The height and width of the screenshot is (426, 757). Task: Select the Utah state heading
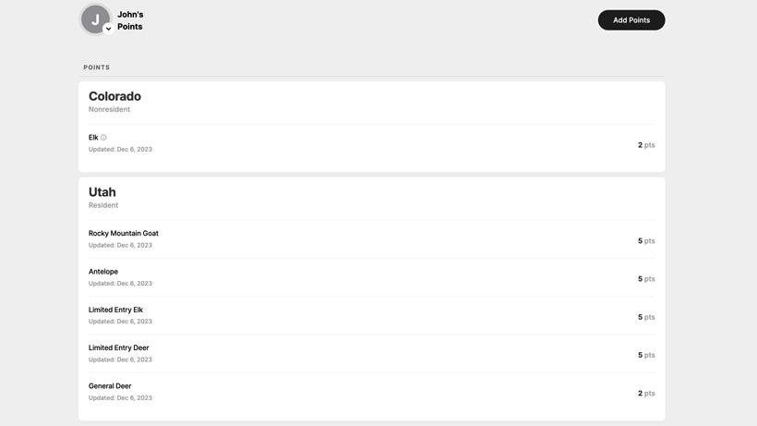[x=102, y=192]
